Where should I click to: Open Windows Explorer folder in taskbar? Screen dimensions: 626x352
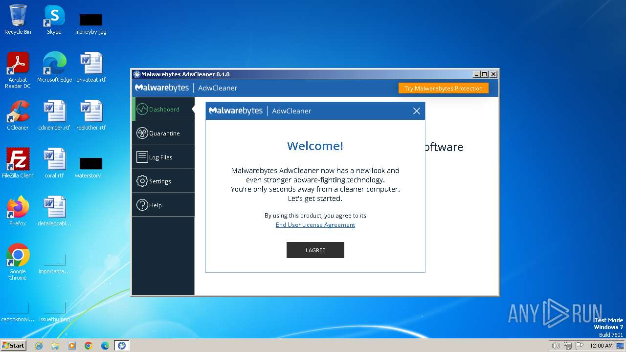pyautogui.click(x=55, y=346)
